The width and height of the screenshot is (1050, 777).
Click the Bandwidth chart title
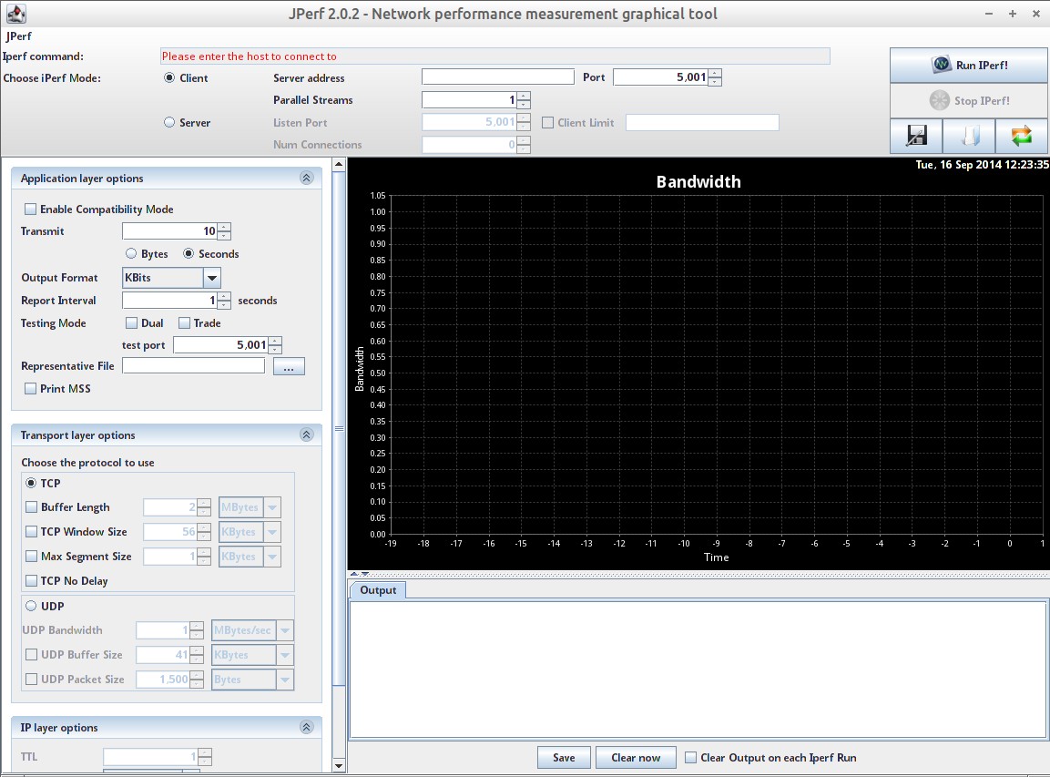(698, 181)
